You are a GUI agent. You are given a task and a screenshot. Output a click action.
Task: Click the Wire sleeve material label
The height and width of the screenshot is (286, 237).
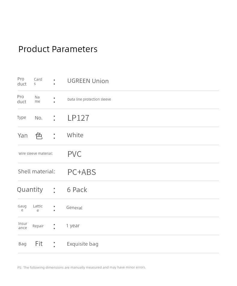[x=36, y=154]
